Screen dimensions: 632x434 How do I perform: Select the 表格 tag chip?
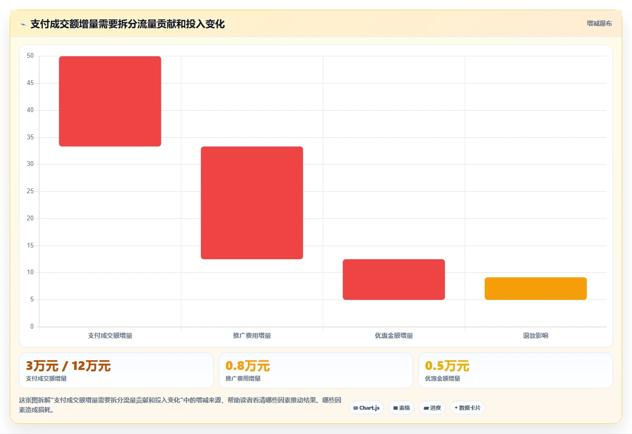click(401, 408)
